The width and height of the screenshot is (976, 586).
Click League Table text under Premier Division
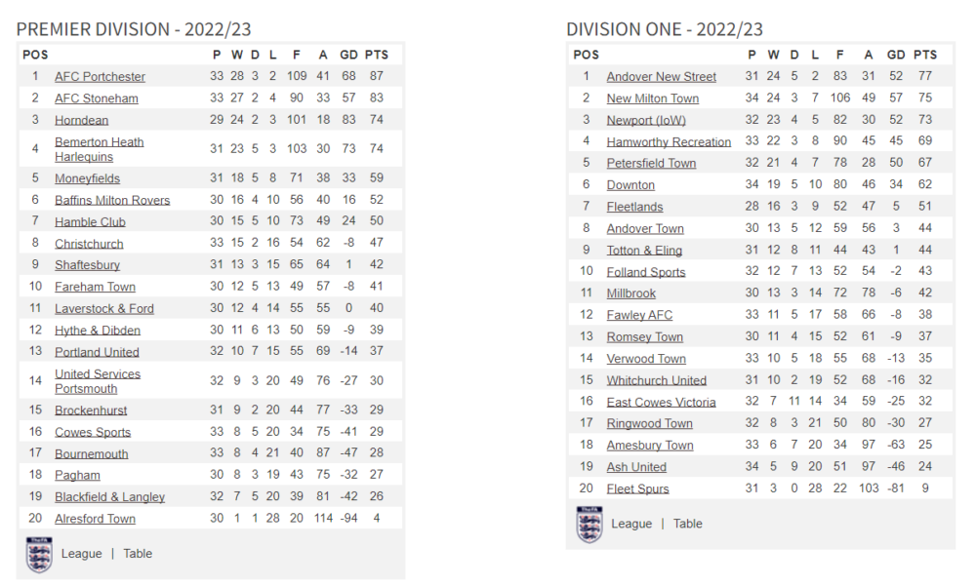(106, 554)
